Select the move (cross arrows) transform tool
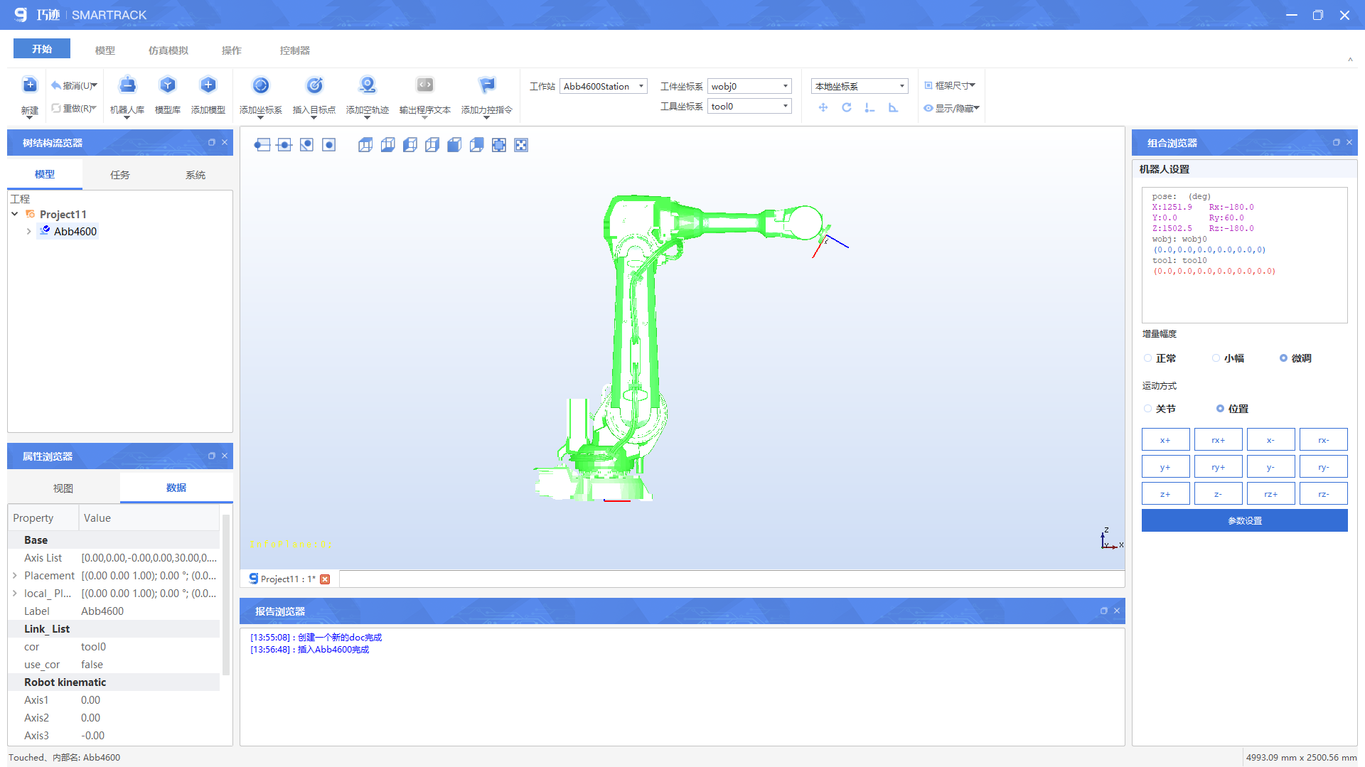The width and height of the screenshot is (1365, 767). [x=823, y=107]
